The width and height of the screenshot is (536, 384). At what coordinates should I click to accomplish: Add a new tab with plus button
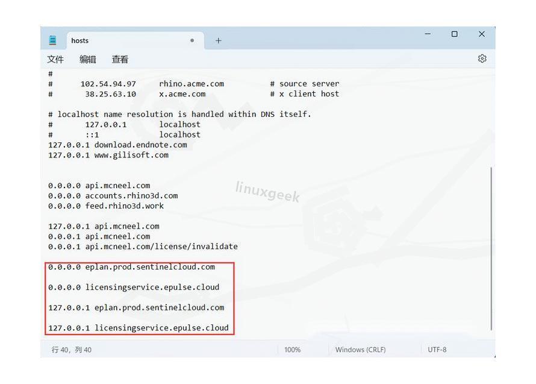pyautogui.click(x=218, y=40)
